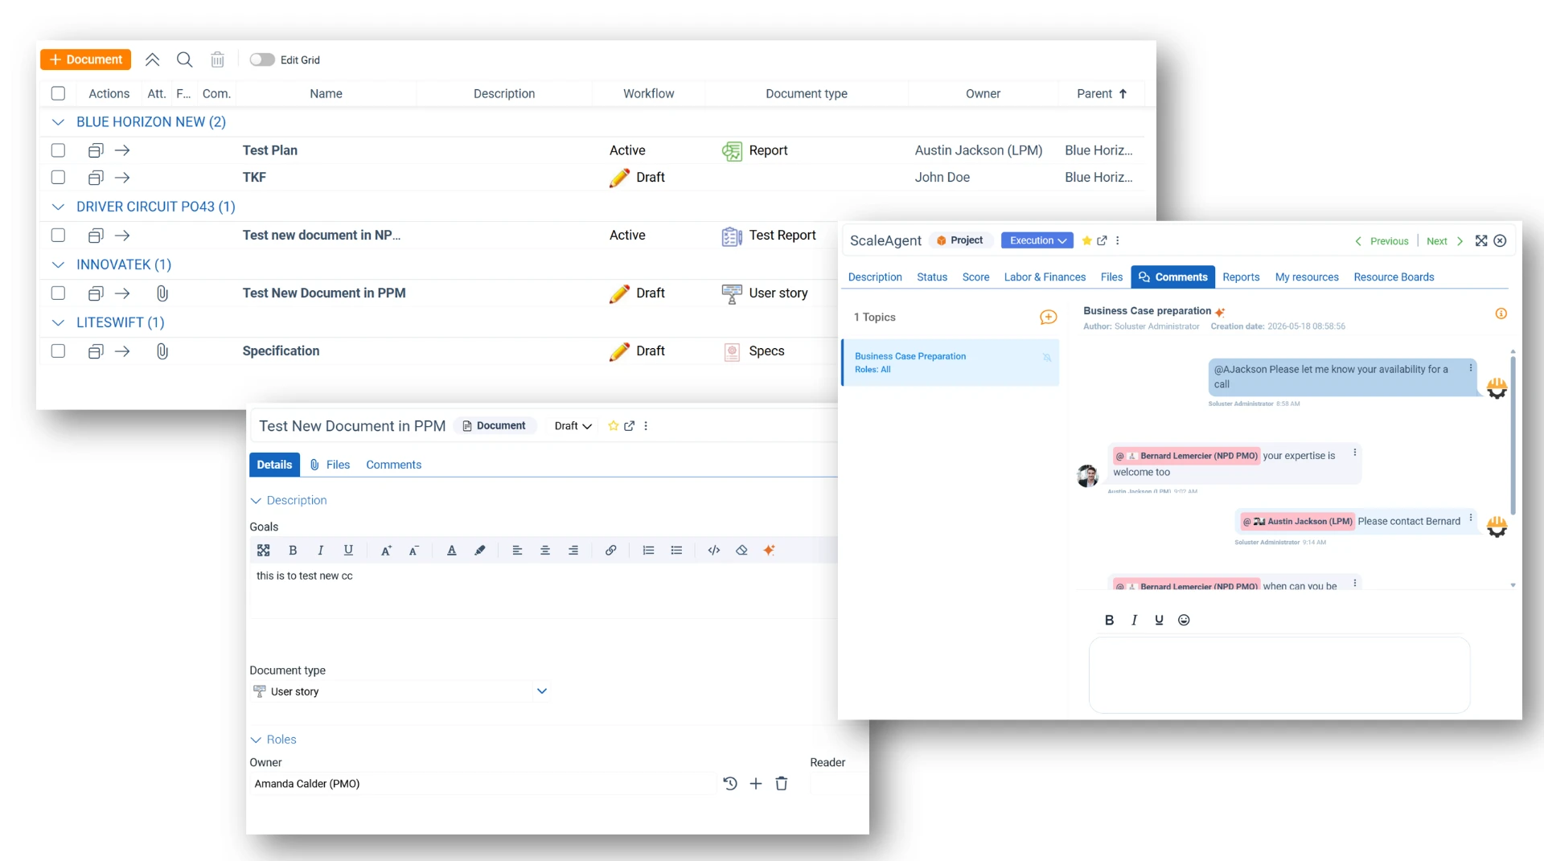Screen dimensions: 1544x861
Task: Collapse the BLUE HORIZON NEW group
Action: tap(58, 122)
